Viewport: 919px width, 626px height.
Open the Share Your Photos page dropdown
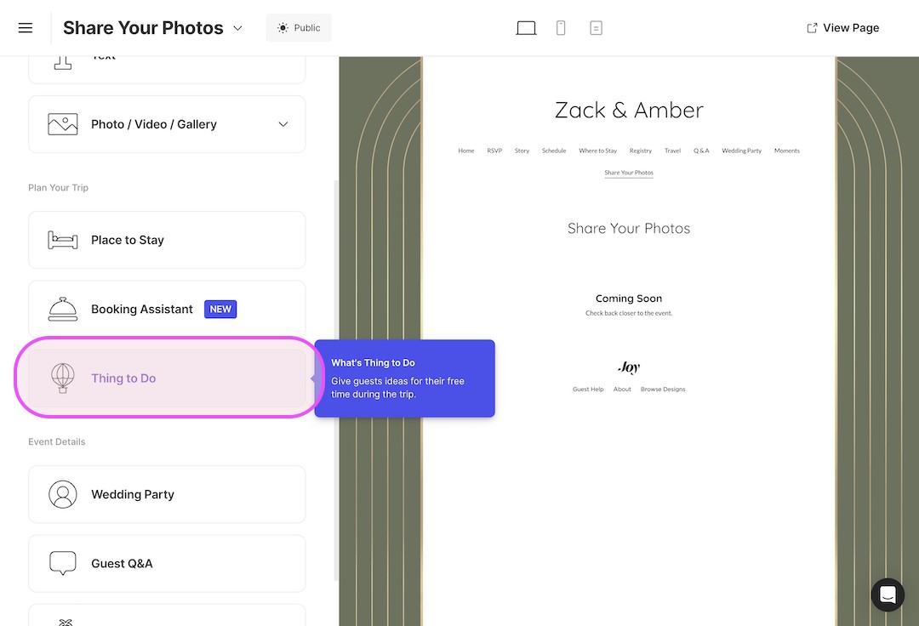coord(237,27)
